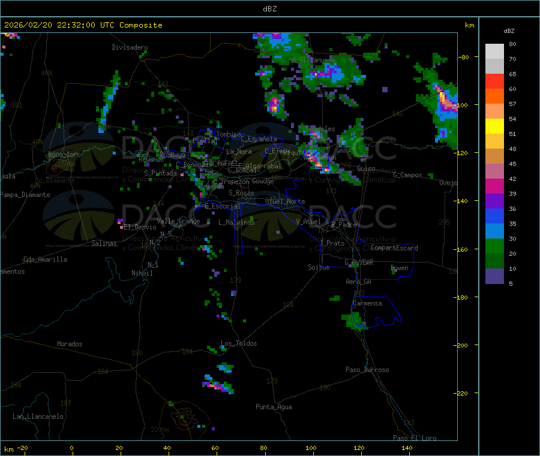This screenshot has height=456, width=540.
Task: Select the 'Nihuil' label
Action: click(142, 273)
